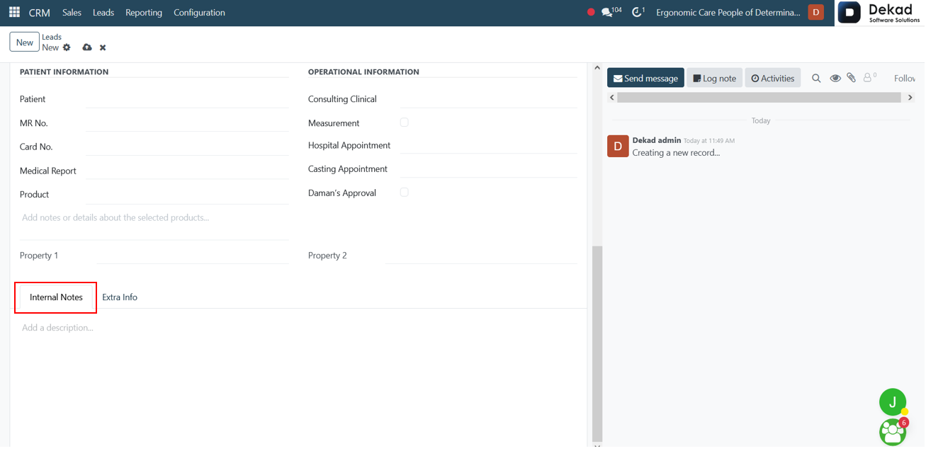926x451 pixels.
Task: Click the Send message button
Action: 645,78
